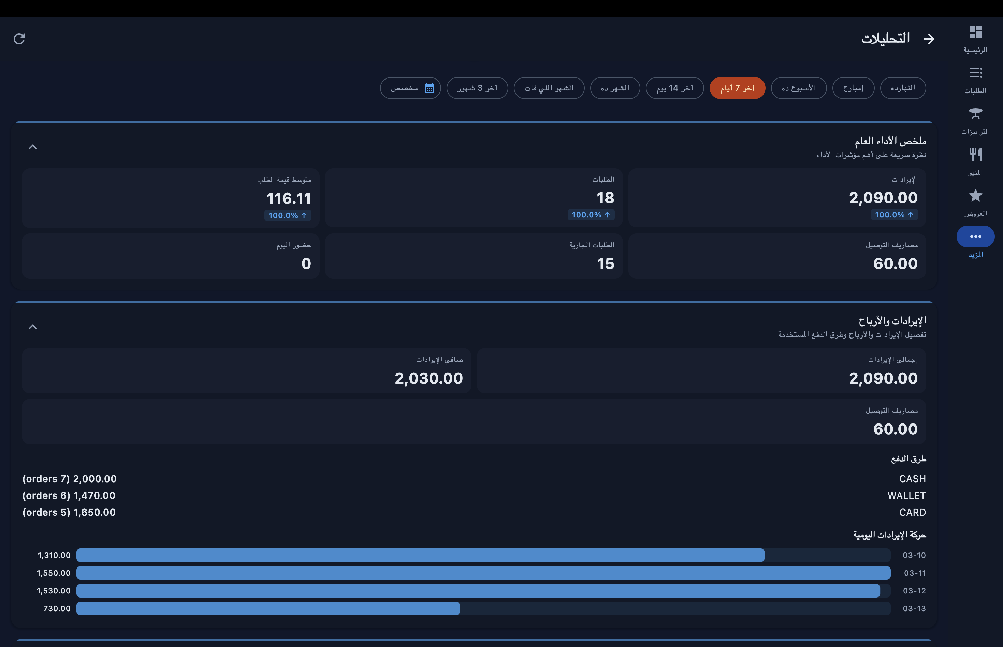1003x647 pixels.
Task: Open the المزيد more dots icon
Action: [975, 236]
